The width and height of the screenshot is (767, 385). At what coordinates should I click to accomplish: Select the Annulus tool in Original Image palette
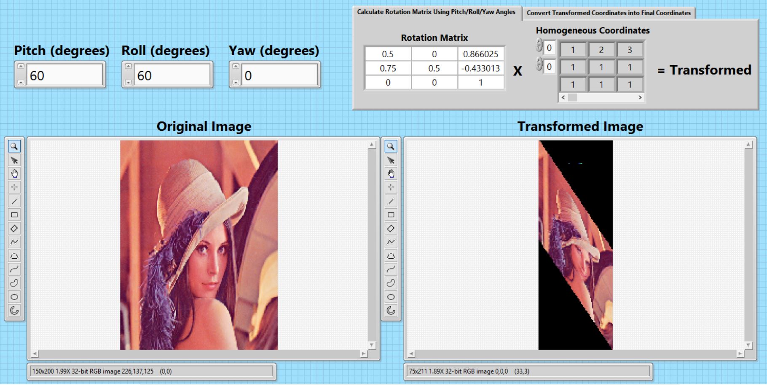tap(14, 311)
